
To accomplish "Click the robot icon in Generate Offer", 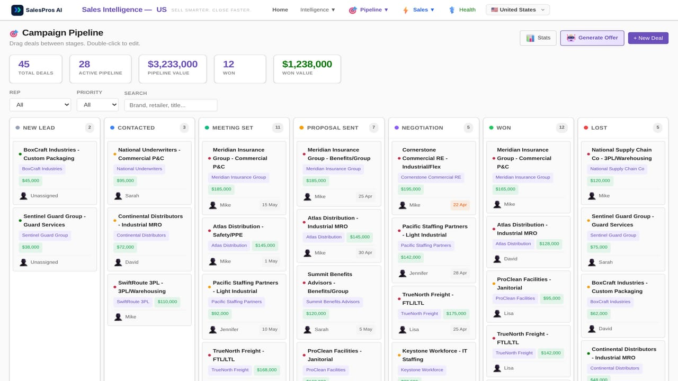I will tap(571, 38).
